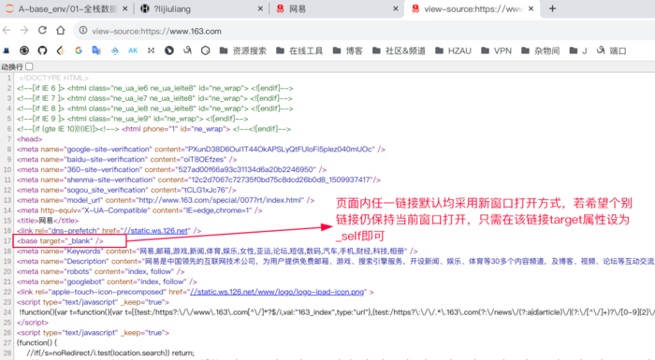Image resolution: width=655 pixels, height=360 pixels.
Task: Open the circular striped bookmark after the cat icon
Action: [24, 50]
